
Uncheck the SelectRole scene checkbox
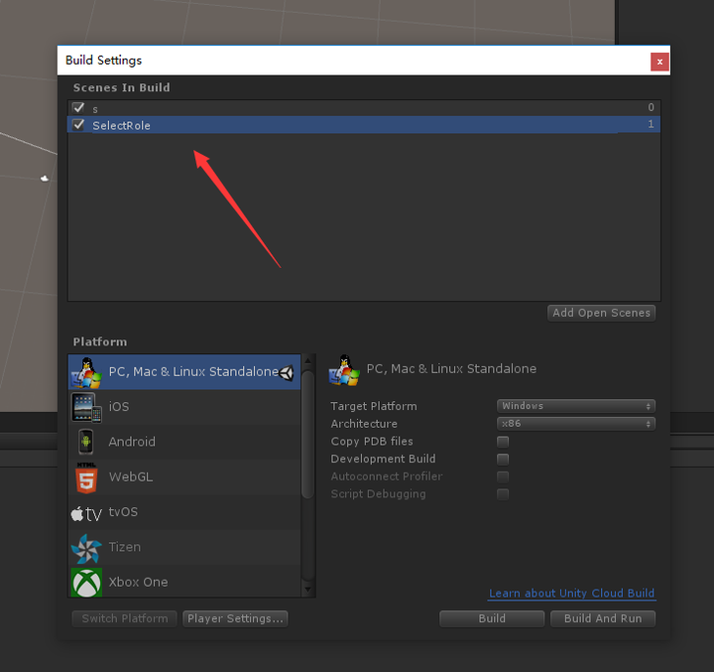tap(78, 124)
